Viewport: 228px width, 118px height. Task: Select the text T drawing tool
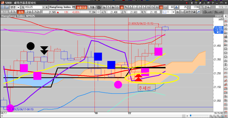click(226, 64)
